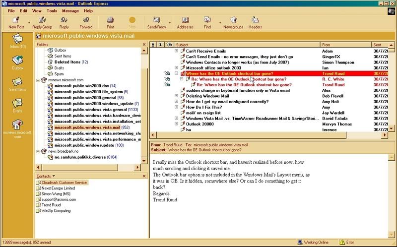Click the folder tree scroll down arrow
Viewport: 397px width, 247px height.
144,160
